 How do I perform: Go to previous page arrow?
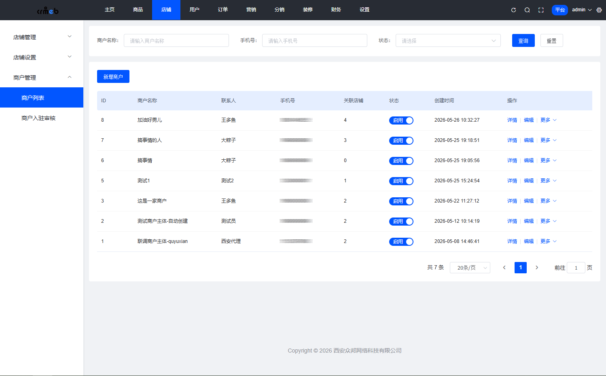(504, 268)
